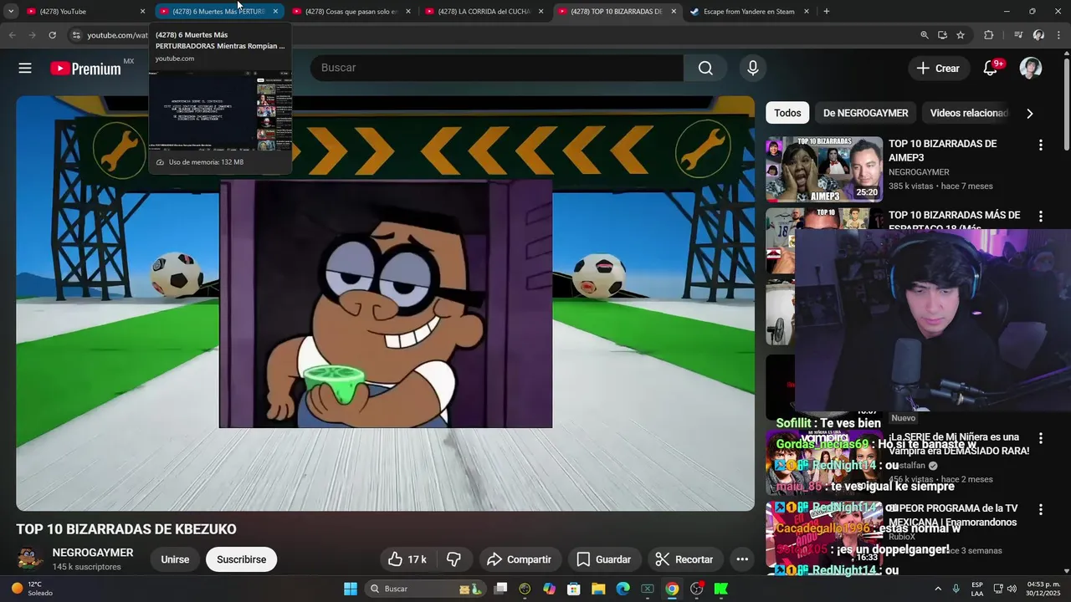Viewport: 1071px width, 602px height.
Task: Share video with Compartir button
Action: pyautogui.click(x=519, y=559)
